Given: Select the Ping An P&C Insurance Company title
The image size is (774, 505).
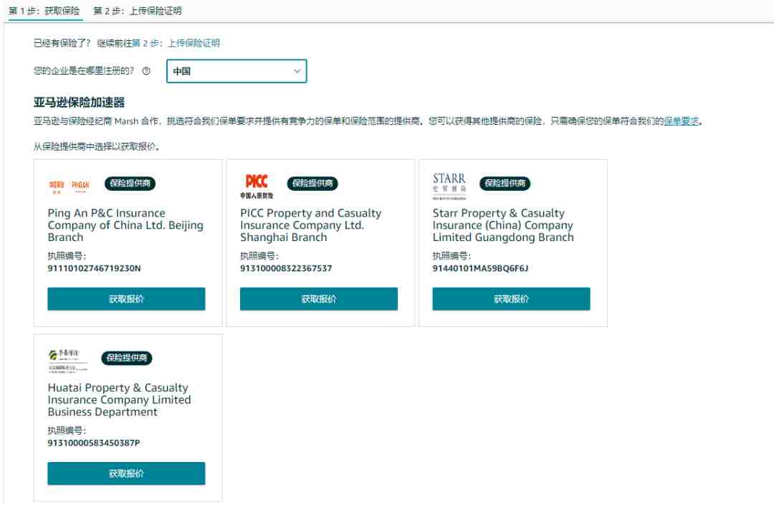Looking at the screenshot, I should (125, 225).
